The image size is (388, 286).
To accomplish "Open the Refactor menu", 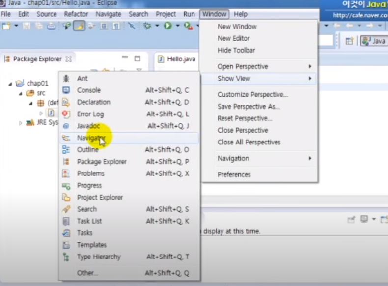I will coord(76,14).
